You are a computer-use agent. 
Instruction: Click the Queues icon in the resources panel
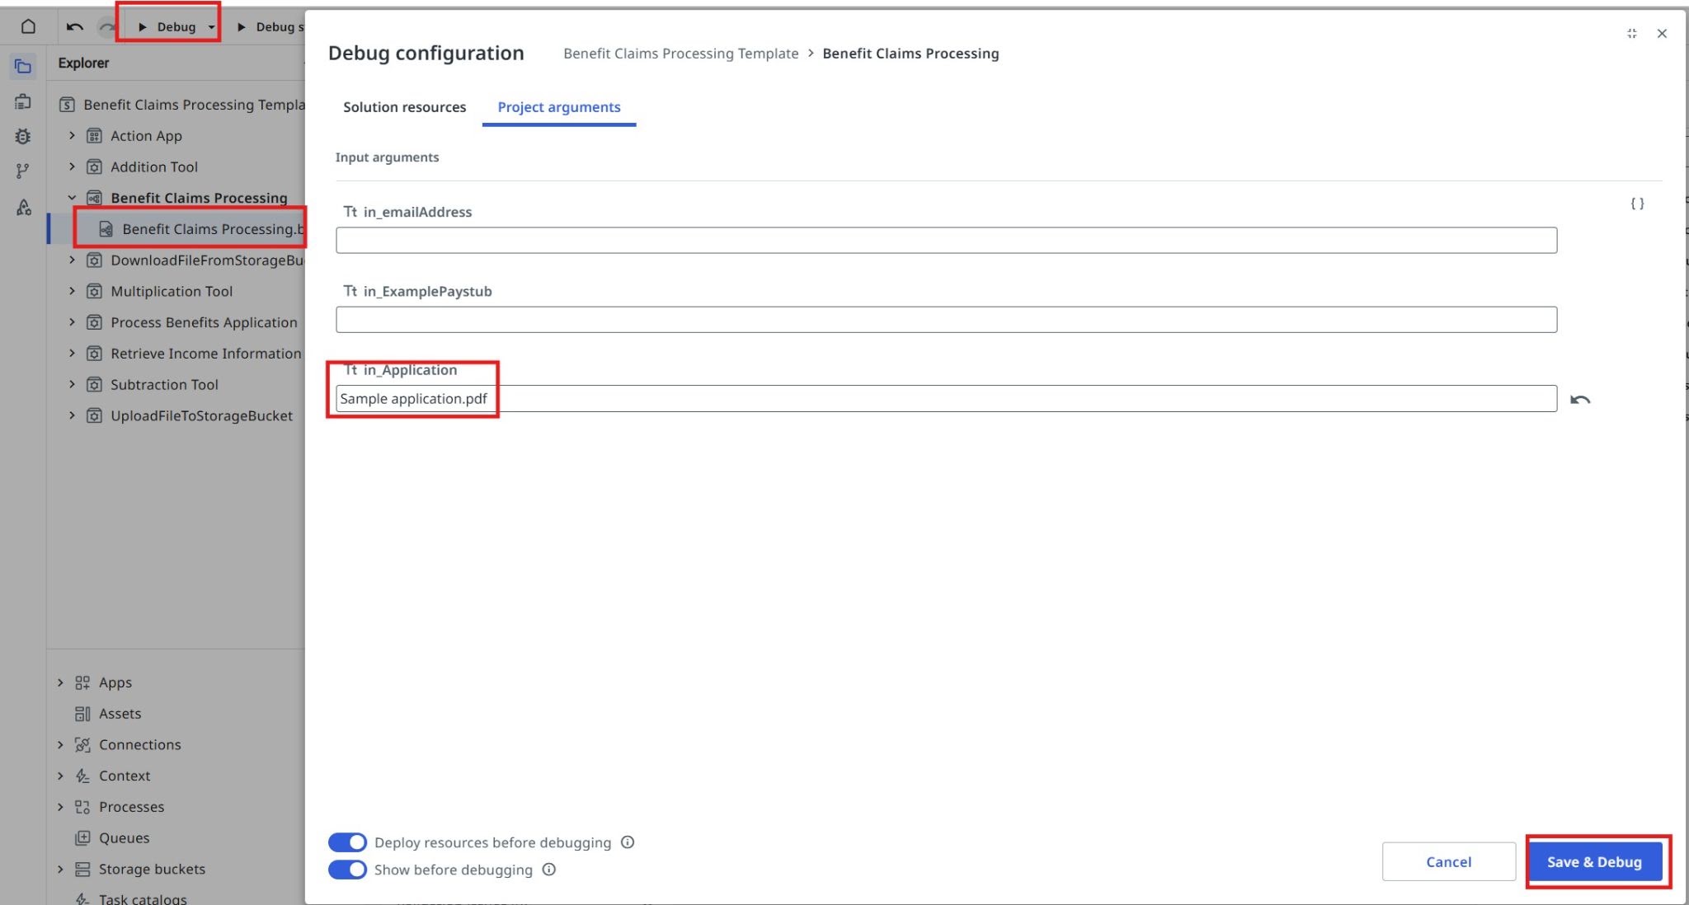click(x=82, y=837)
